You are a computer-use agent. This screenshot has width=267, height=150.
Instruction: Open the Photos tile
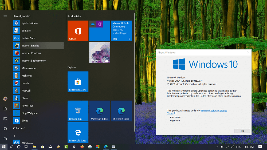(x=100, y=53)
